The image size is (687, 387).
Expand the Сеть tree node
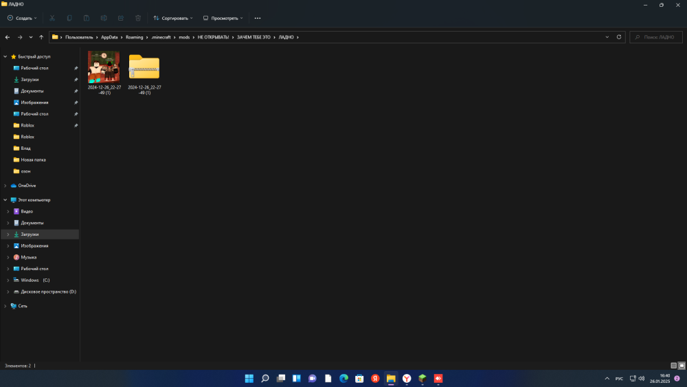[5, 306]
